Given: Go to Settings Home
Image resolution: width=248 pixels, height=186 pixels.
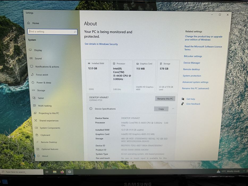Looking at the screenshot, I should (x=33, y=23).
